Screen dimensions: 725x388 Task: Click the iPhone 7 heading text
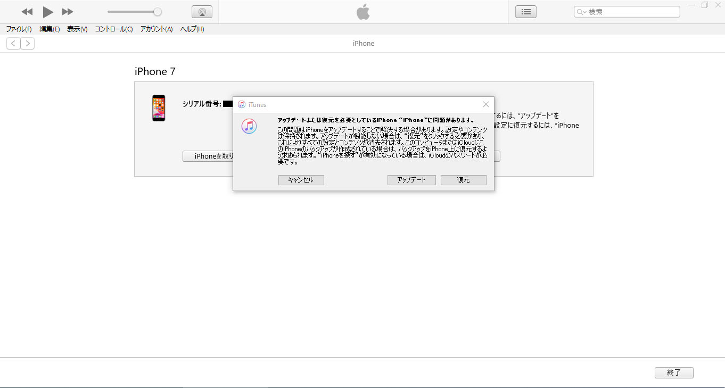[x=155, y=71]
